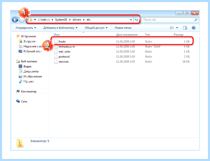Expand the arrow after System32 in path
The width and height of the screenshot is (210, 161).
[70, 20]
